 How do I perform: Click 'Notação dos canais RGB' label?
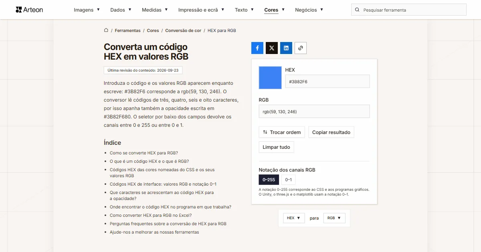pos(287,170)
